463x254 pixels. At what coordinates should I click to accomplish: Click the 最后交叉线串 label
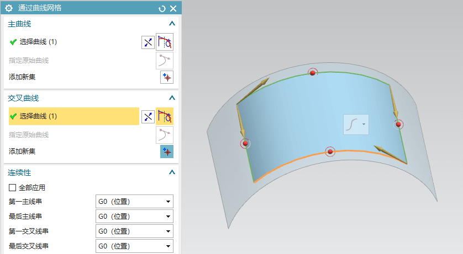(29, 246)
